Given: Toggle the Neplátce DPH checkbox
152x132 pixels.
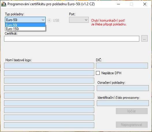Looking at the screenshot, I should 98,73.
